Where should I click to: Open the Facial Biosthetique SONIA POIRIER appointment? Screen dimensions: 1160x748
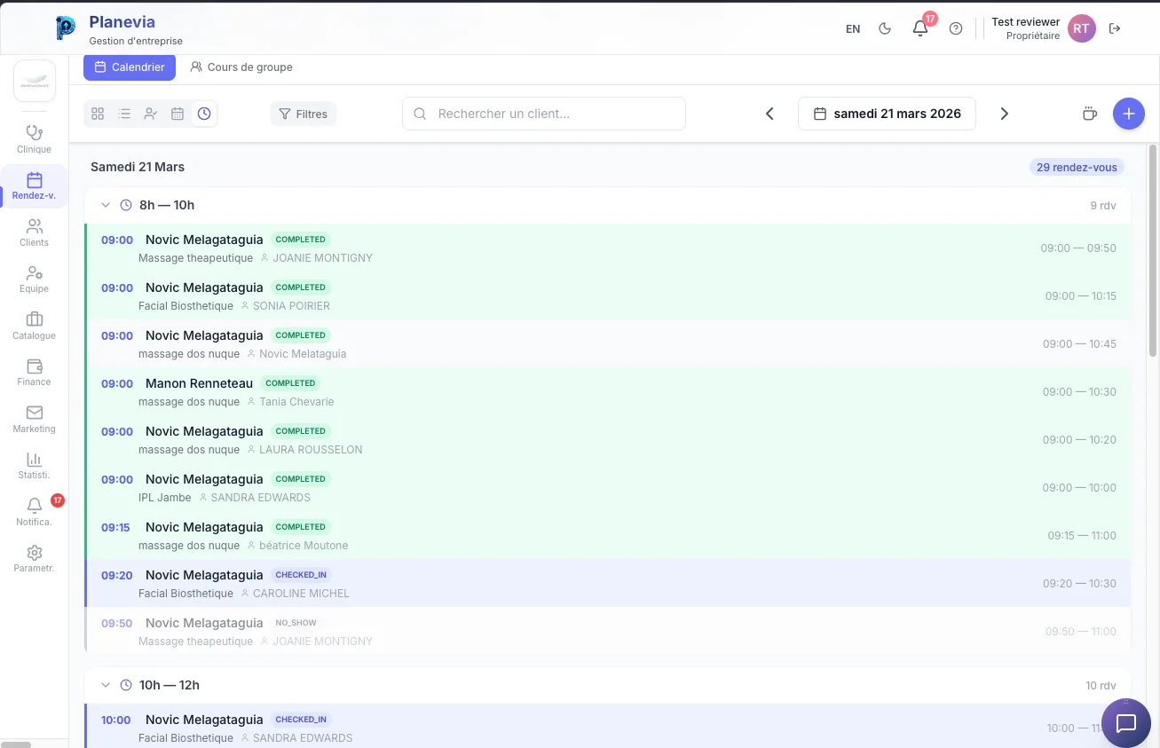coord(608,295)
